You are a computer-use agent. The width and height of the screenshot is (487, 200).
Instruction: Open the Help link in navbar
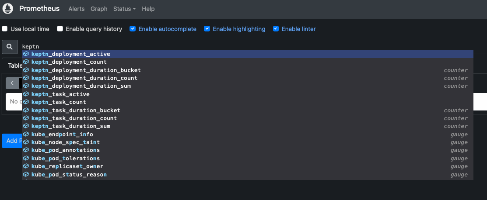click(148, 9)
